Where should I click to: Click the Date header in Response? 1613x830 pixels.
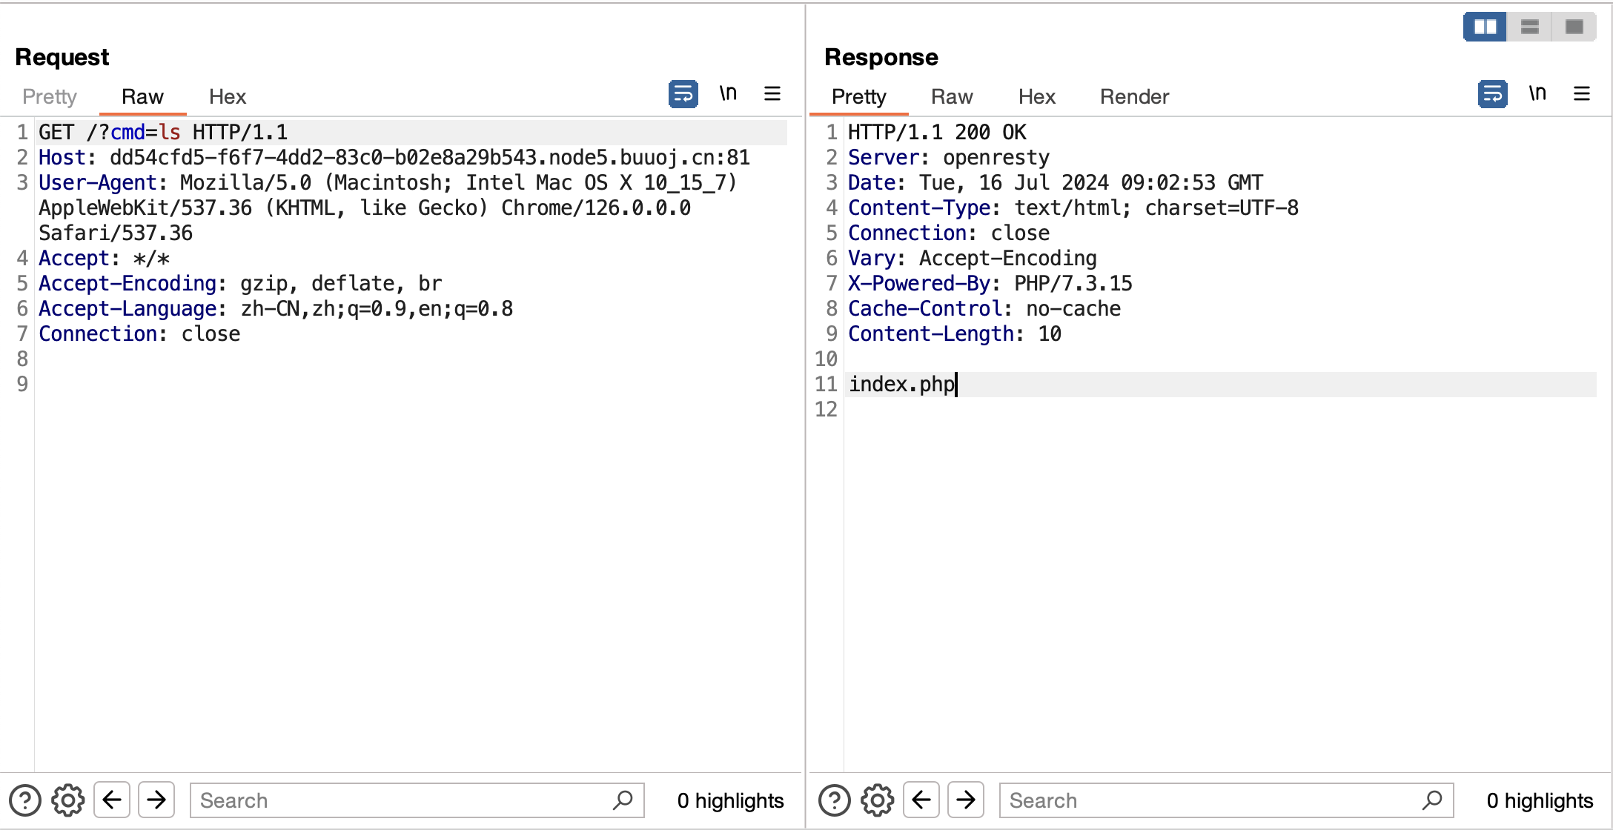1056,183
